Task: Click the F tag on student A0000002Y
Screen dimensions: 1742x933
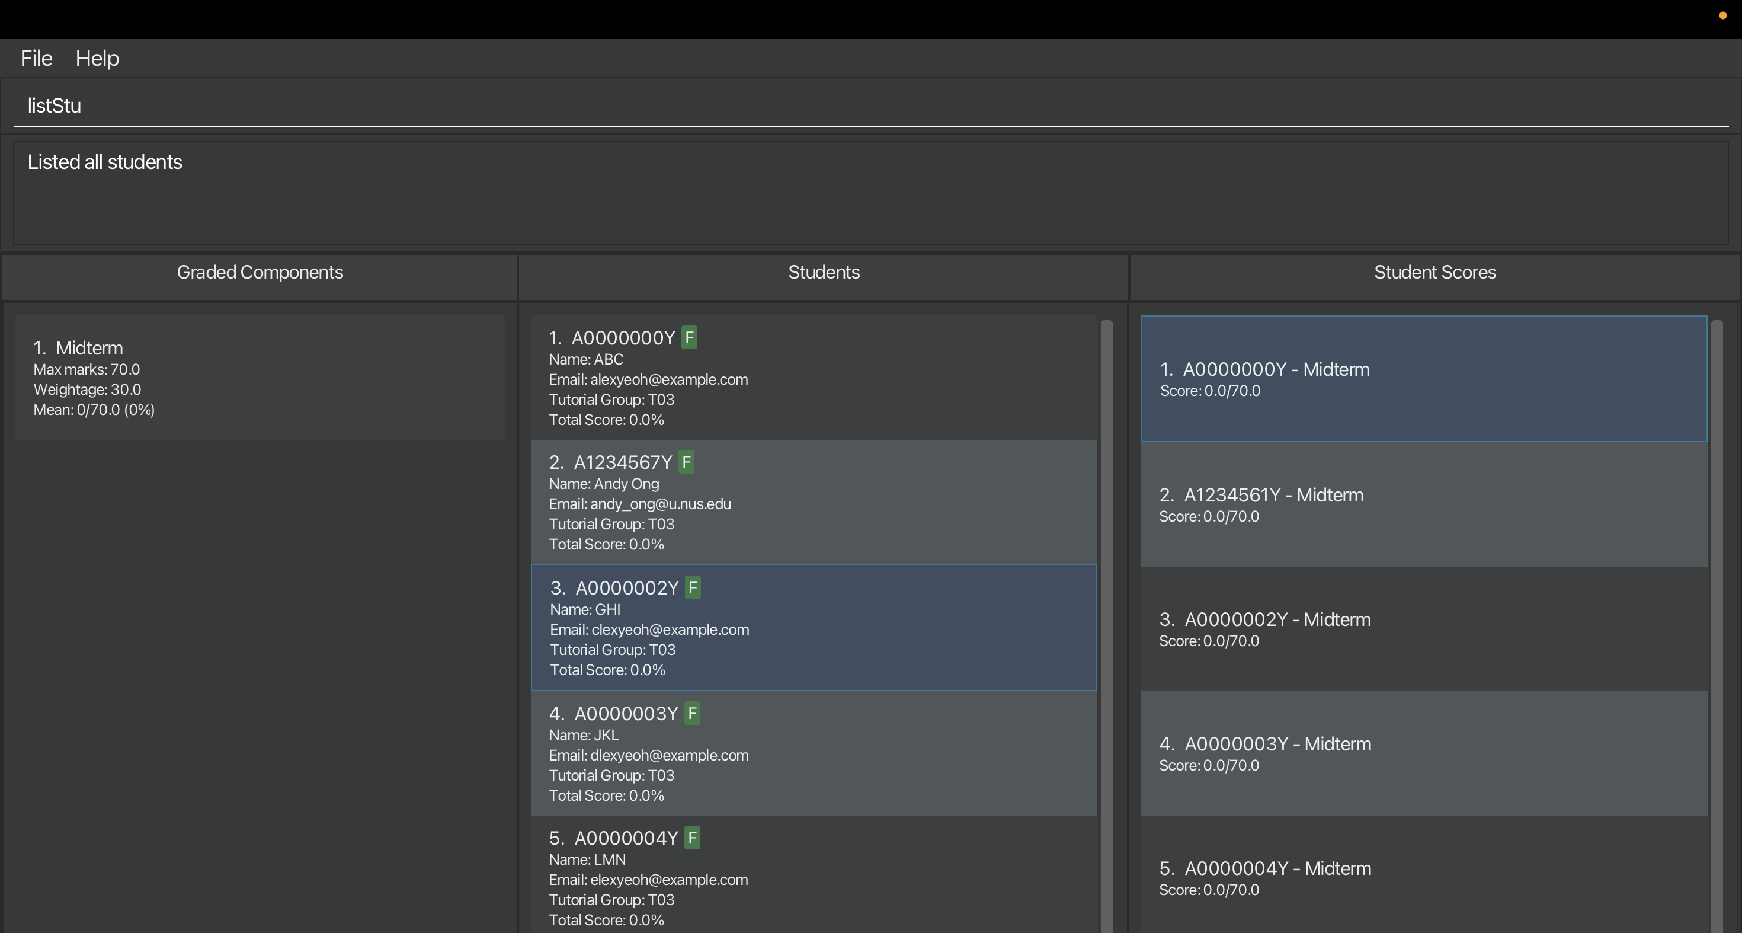Action: [x=693, y=587]
